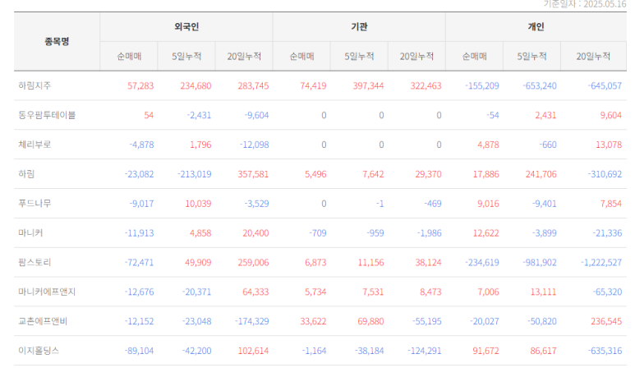This screenshot has height=377, width=635.
Task: Click the 팜스토리 stock name
Action: [35, 262]
